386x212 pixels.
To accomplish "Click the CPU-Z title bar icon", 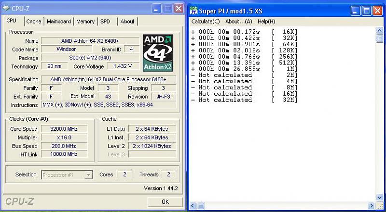I will tap(6, 9).
